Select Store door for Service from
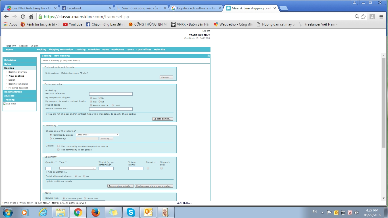Screen dimensions: 388x218 pyautogui.click(x=85, y=198)
